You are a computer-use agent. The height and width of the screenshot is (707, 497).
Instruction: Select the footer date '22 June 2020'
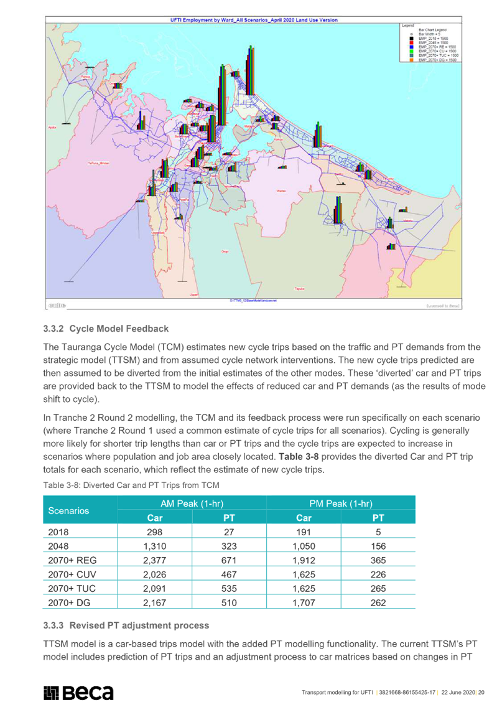coord(458,692)
